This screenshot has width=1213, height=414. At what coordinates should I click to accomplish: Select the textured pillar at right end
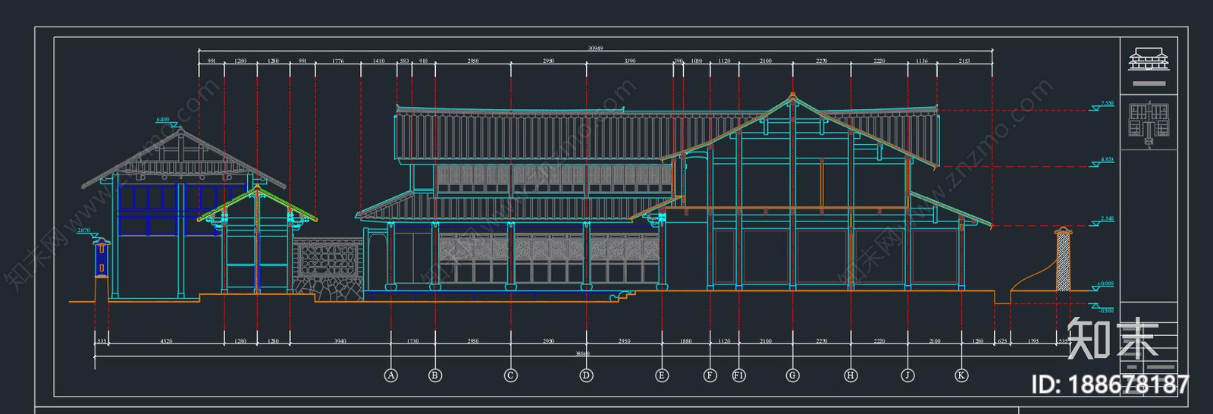(1064, 259)
